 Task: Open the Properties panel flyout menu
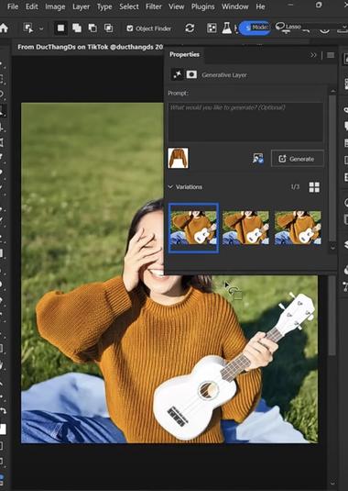[x=331, y=55]
